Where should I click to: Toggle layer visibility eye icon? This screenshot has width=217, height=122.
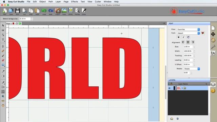coord(170,88)
